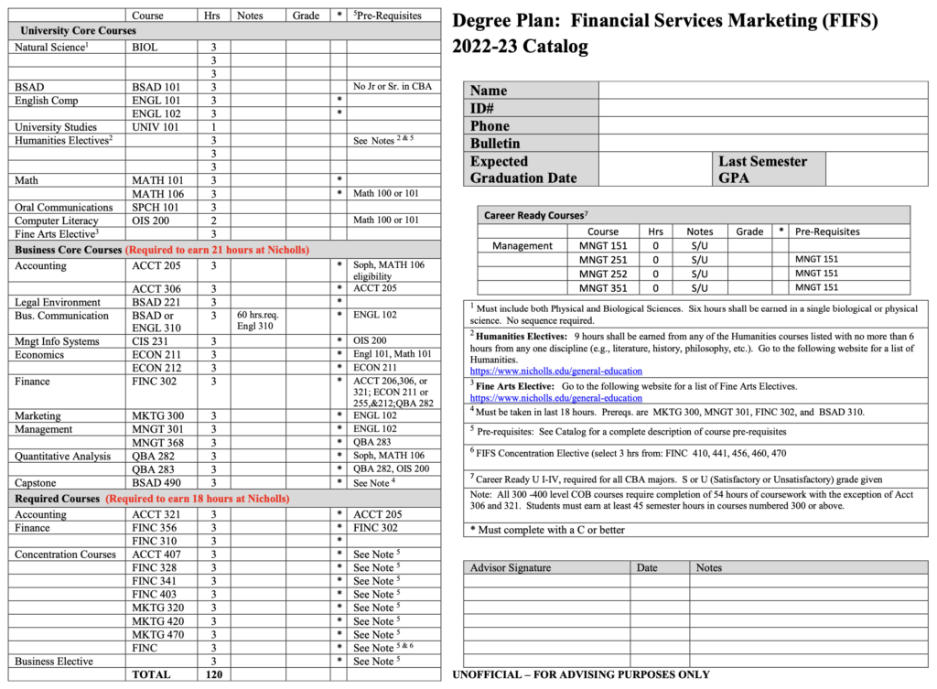Click the Business Elective row label
The height and width of the screenshot is (689, 937).
pyautogui.click(x=54, y=662)
